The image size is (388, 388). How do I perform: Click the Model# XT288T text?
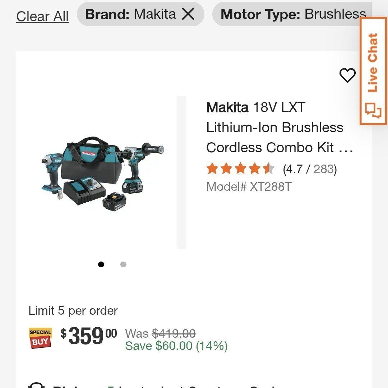pos(249,187)
